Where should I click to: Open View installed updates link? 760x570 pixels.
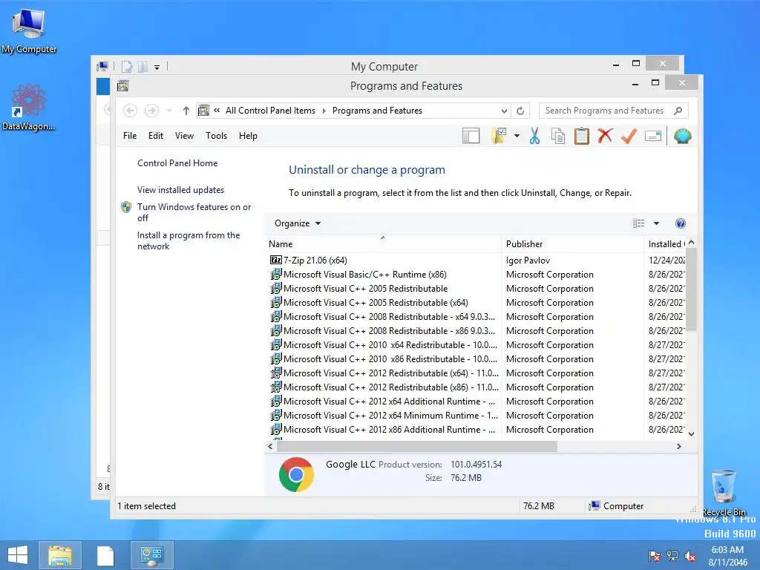tap(181, 190)
